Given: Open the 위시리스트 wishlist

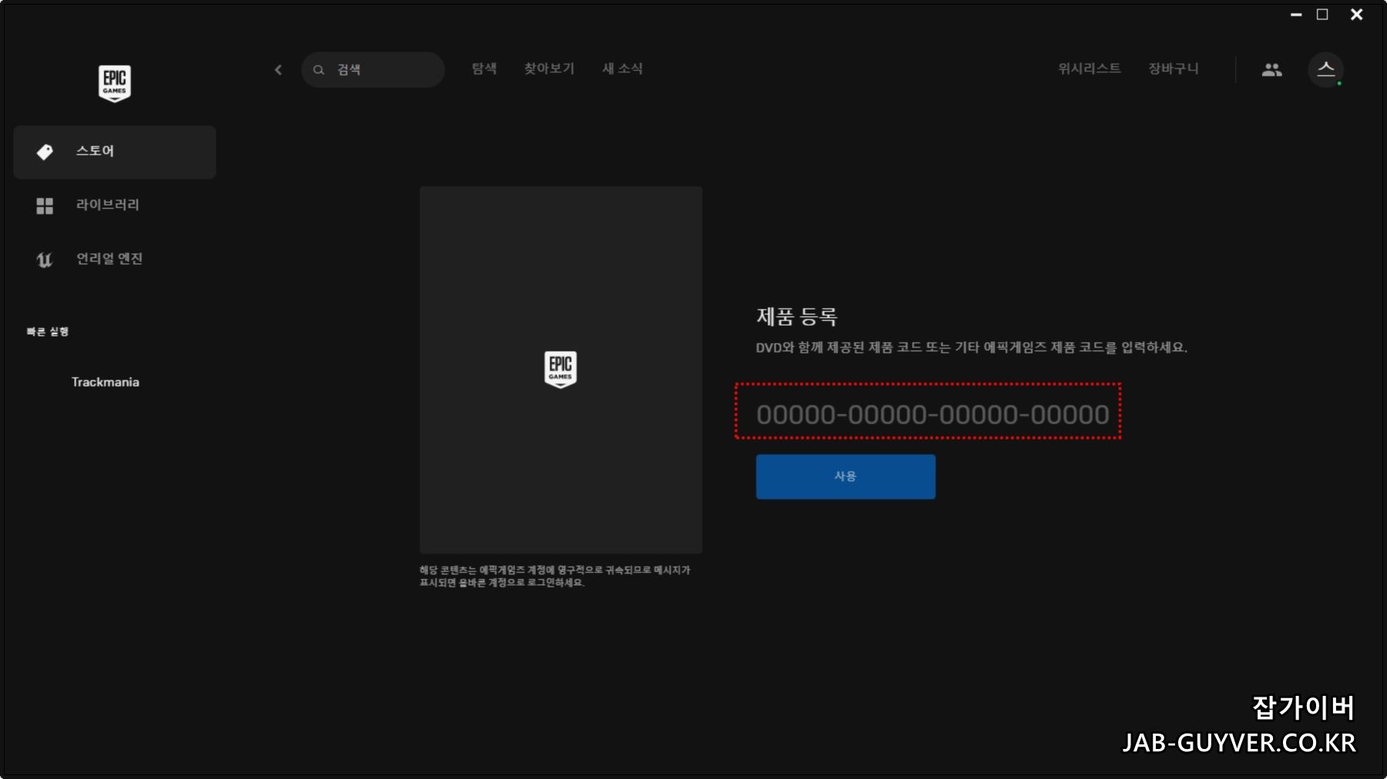Looking at the screenshot, I should [x=1090, y=69].
